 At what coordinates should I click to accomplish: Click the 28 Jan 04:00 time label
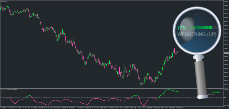pos(57,108)
